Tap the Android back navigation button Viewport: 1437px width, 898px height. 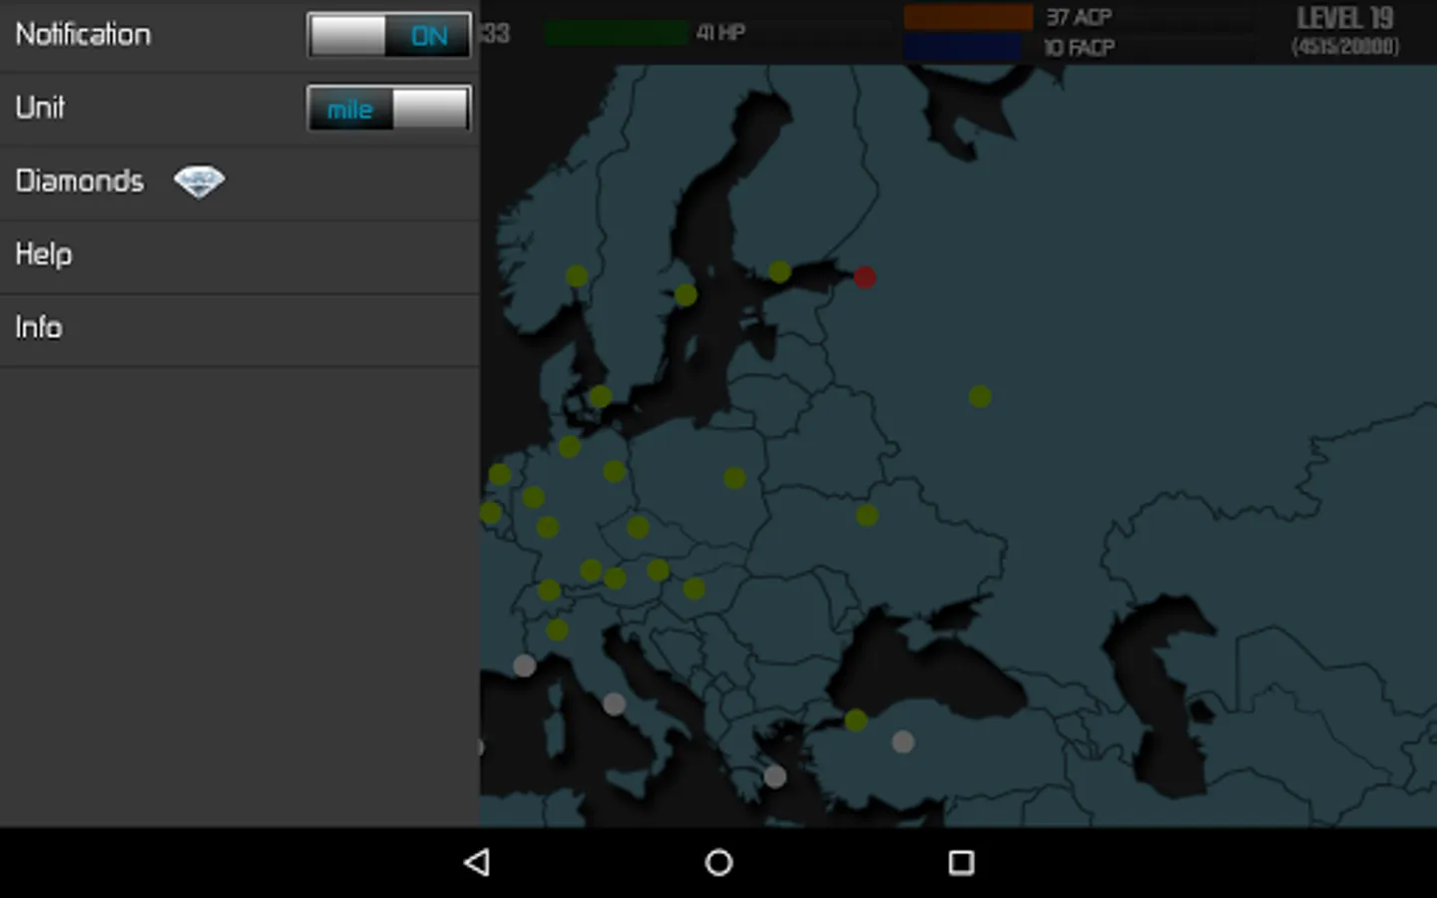click(477, 862)
